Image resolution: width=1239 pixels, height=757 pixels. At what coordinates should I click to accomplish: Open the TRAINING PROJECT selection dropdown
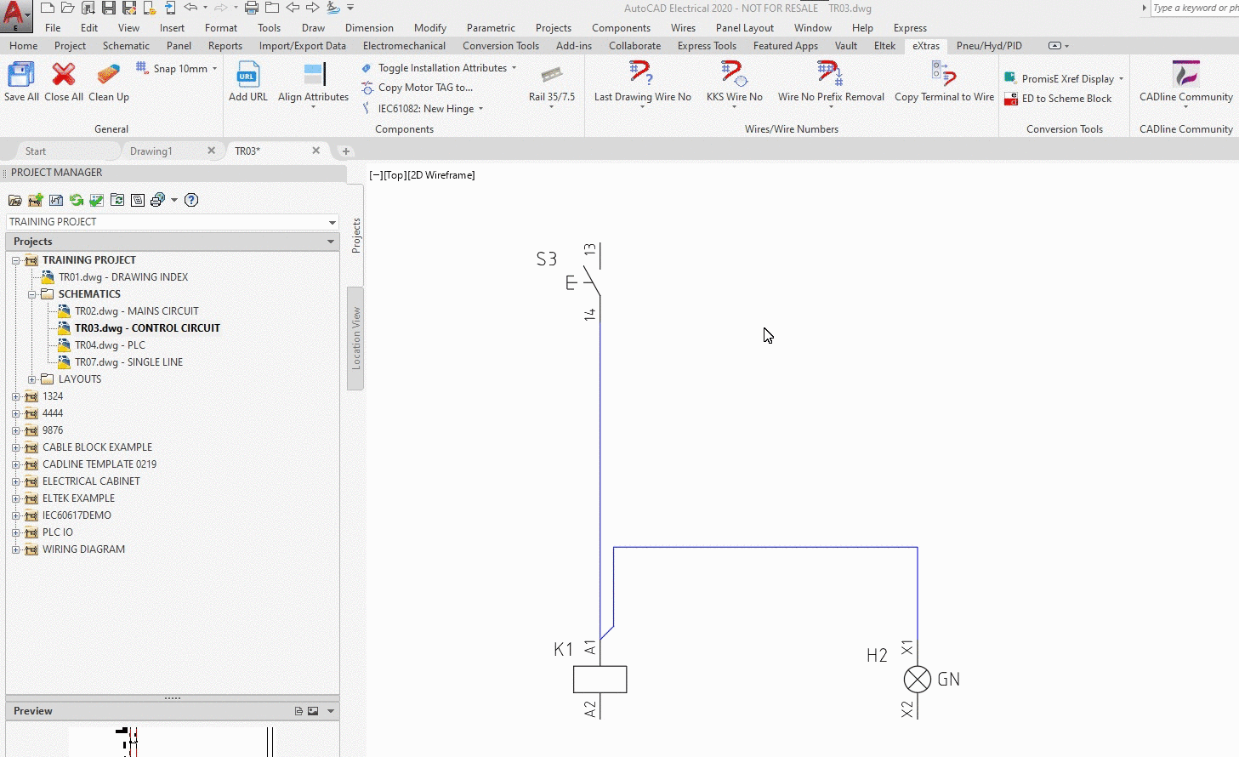pyautogui.click(x=332, y=222)
